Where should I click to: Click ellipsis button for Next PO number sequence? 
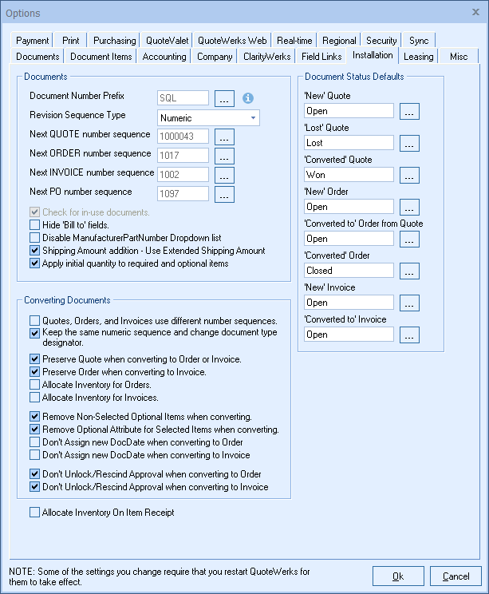point(224,194)
